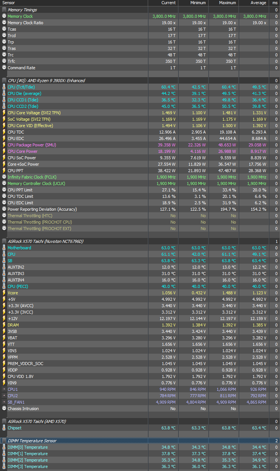The width and height of the screenshot is (280, 471).
Task: Click the icon for Thermal Throttling (HTC)
Action: coord(4,216)
